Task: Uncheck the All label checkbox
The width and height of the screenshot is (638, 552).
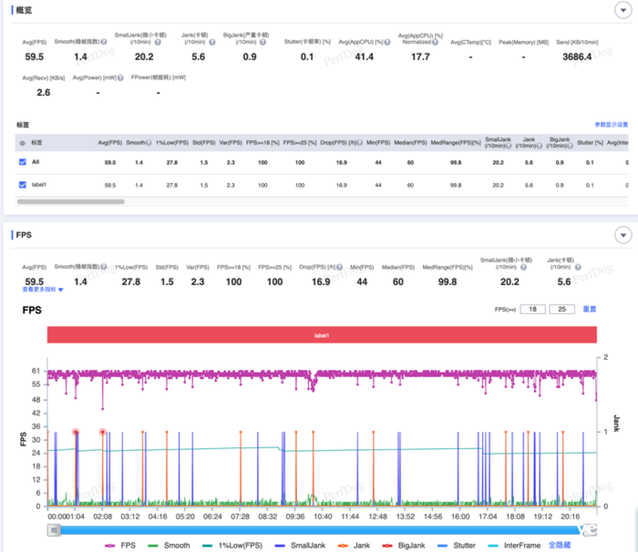Action: pyautogui.click(x=22, y=162)
